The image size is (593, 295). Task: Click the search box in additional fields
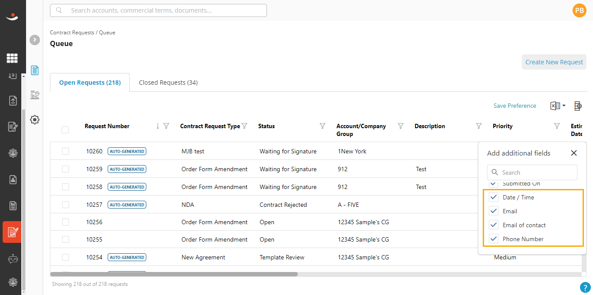532,172
